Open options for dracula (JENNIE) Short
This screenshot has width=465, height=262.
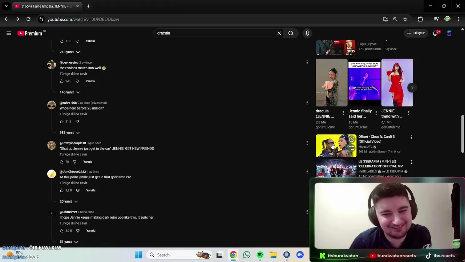pos(343,113)
